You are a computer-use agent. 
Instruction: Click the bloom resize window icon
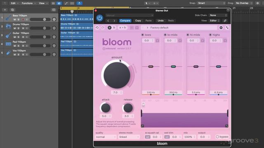(227, 28)
